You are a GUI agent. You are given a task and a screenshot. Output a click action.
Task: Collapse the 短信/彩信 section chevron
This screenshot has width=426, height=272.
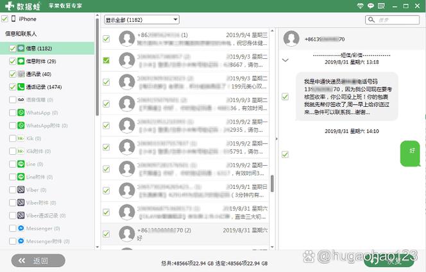(285, 60)
